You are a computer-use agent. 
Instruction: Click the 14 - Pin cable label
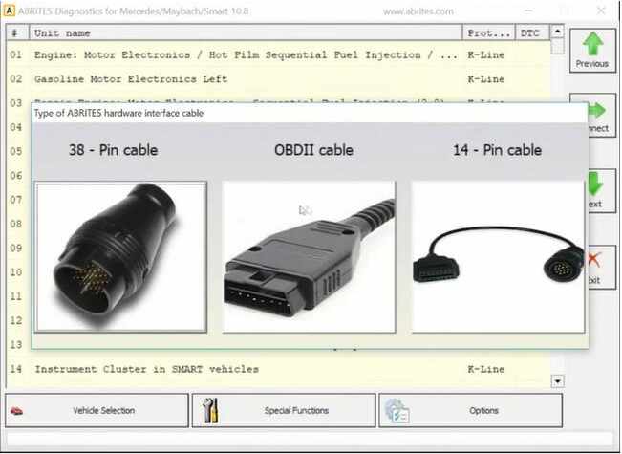tap(498, 150)
